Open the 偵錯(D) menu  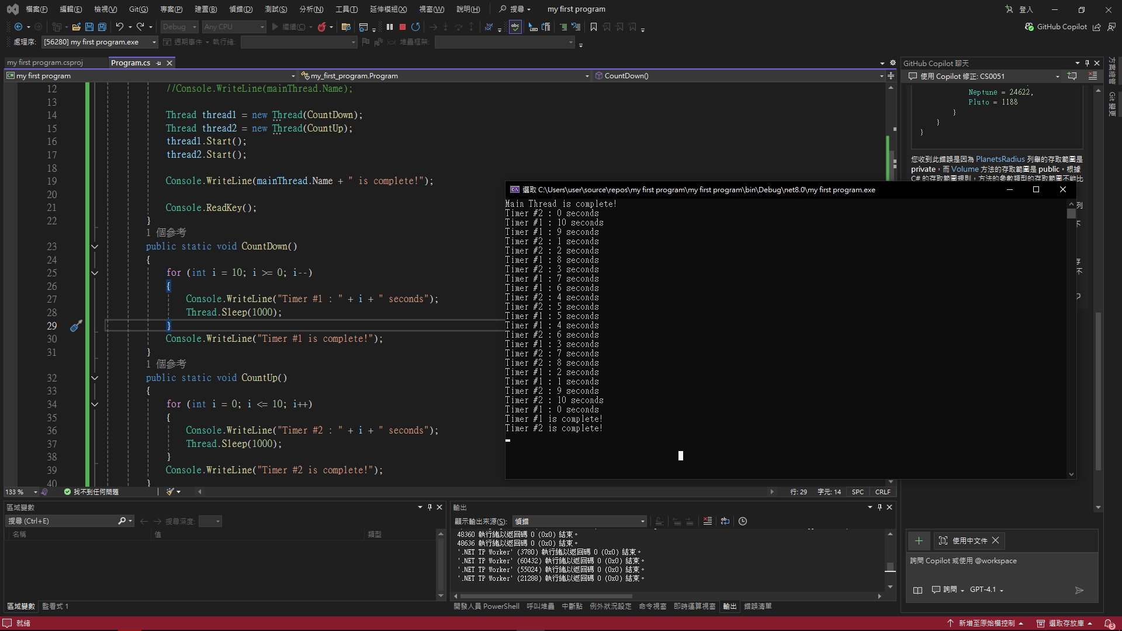241,9
